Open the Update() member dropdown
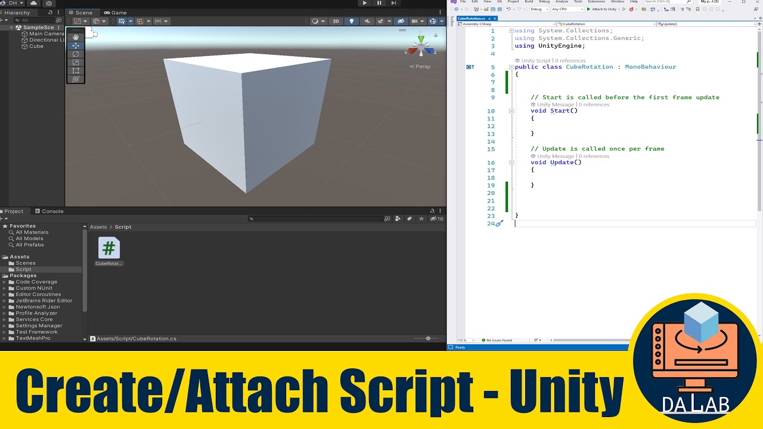763x429 pixels. click(x=706, y=24)
